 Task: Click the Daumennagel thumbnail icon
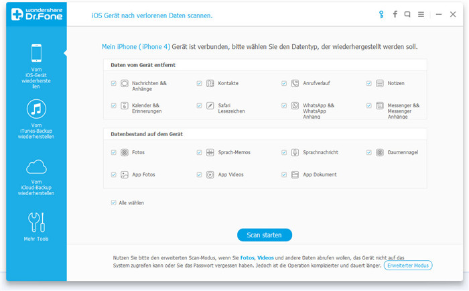(x=380, y=152)
